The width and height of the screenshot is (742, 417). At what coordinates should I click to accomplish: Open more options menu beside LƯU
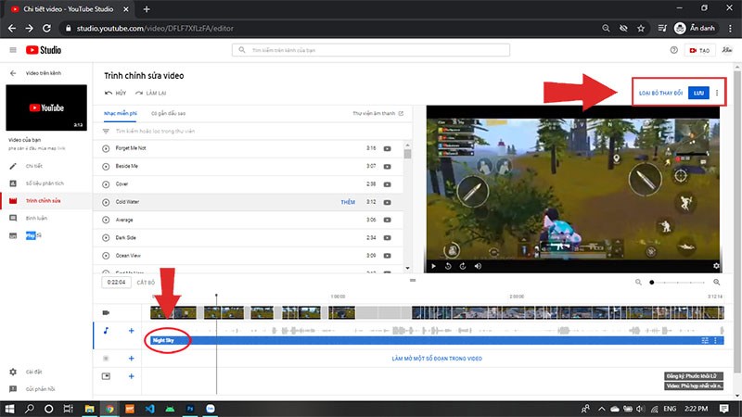tap(717, 94)
